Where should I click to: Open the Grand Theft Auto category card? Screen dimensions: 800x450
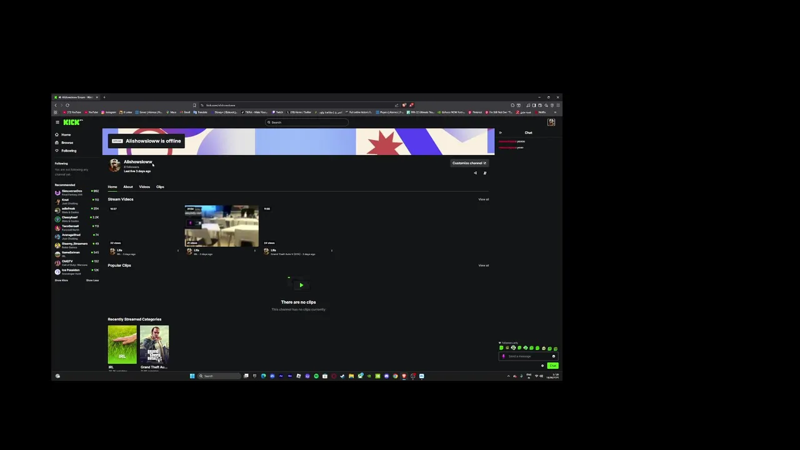coord(154,344)
